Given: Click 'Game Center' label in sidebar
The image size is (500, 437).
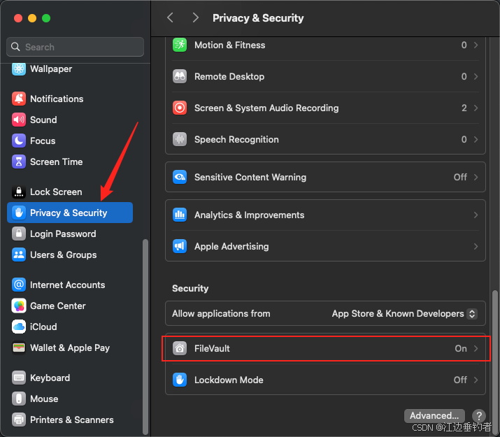Looking at the screenshot, I should (x=58, y=306).
